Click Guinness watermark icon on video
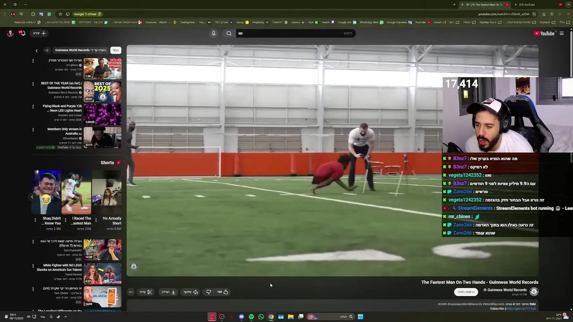573x322 pixels. click(134, 267)
